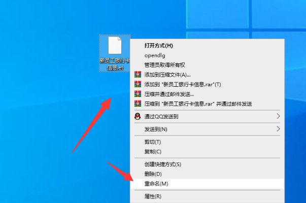This screenshot has width=306, height=203.
Task: Expand the arrow next to 通过QQ发送到
Action: pyautogui.click(x=278, y=116)
